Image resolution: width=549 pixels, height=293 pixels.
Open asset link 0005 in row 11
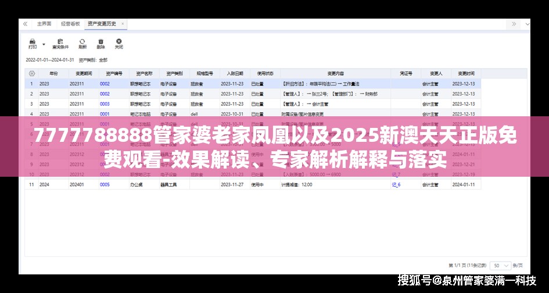[x=105, y=184]
